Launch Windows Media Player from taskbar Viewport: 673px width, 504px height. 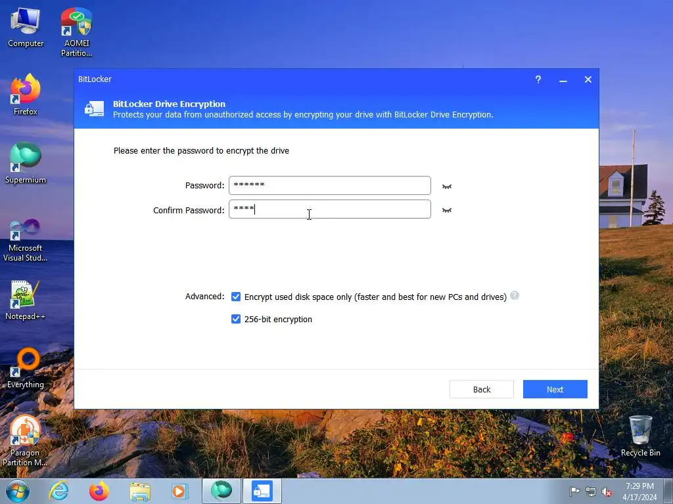click(180, 491)
